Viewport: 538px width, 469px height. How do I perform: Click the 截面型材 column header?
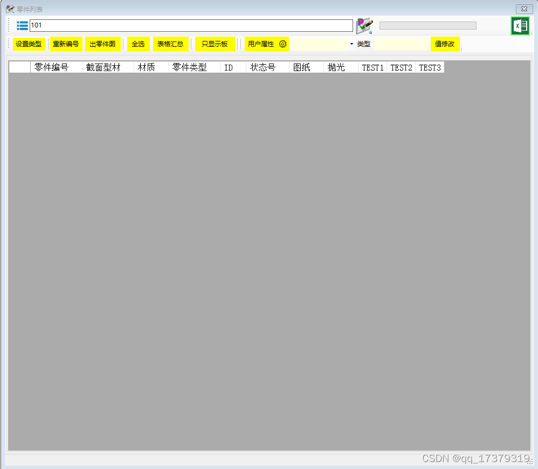(108, 67)
